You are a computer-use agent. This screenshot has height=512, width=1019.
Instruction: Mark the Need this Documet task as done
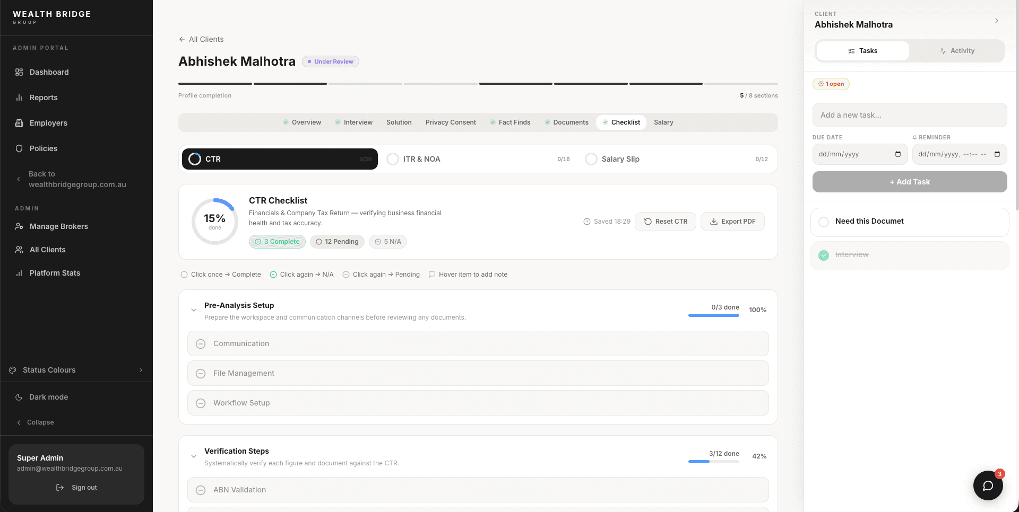pyautogui.click(x=824, y=222)
